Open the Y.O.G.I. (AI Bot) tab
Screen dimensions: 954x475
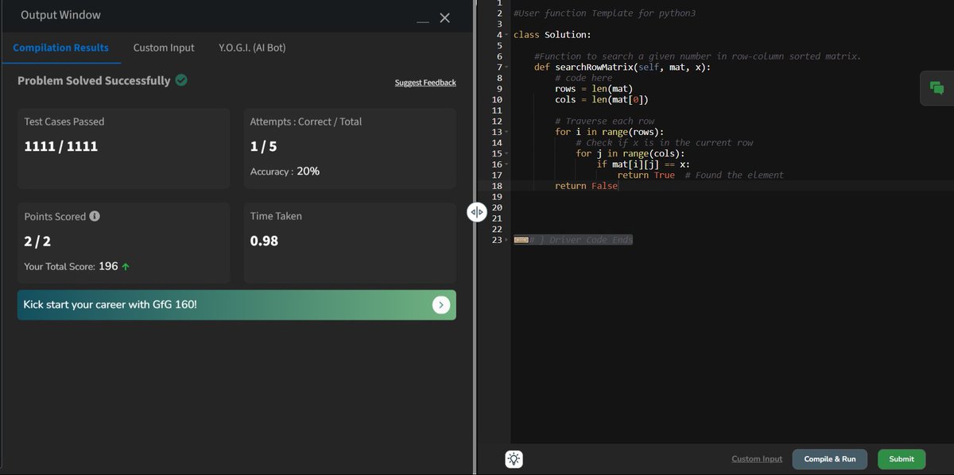pyautogui.click(x=252, y=48)
